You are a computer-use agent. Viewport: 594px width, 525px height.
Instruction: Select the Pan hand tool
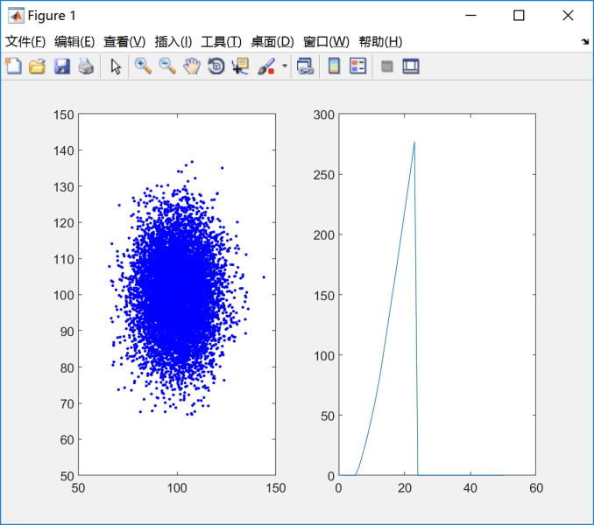[192, 66]
